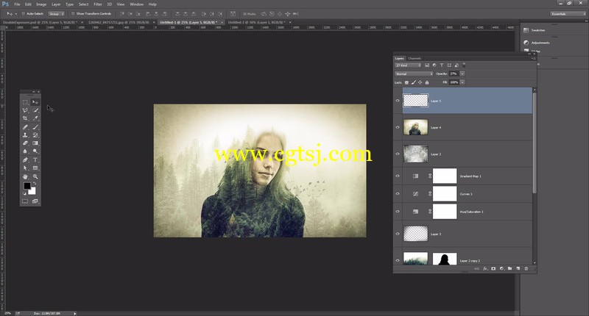Filter layers by pixel layers
This screenshot has width=589, height=316.
427,65
